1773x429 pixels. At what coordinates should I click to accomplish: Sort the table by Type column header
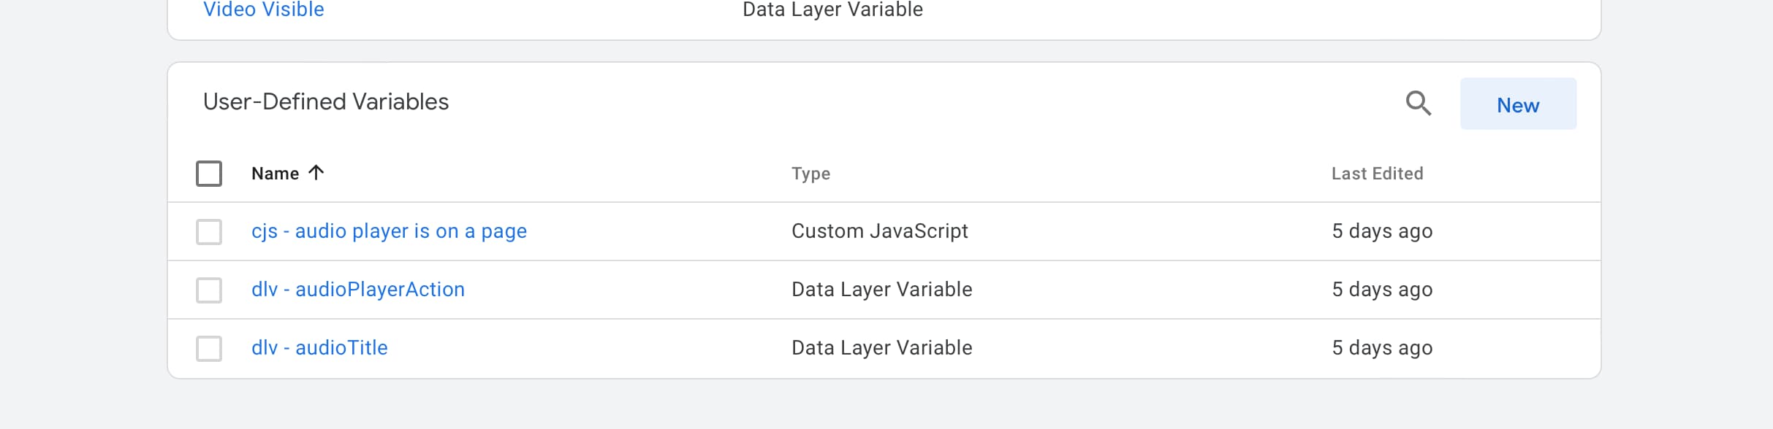(x=810, y=174)
